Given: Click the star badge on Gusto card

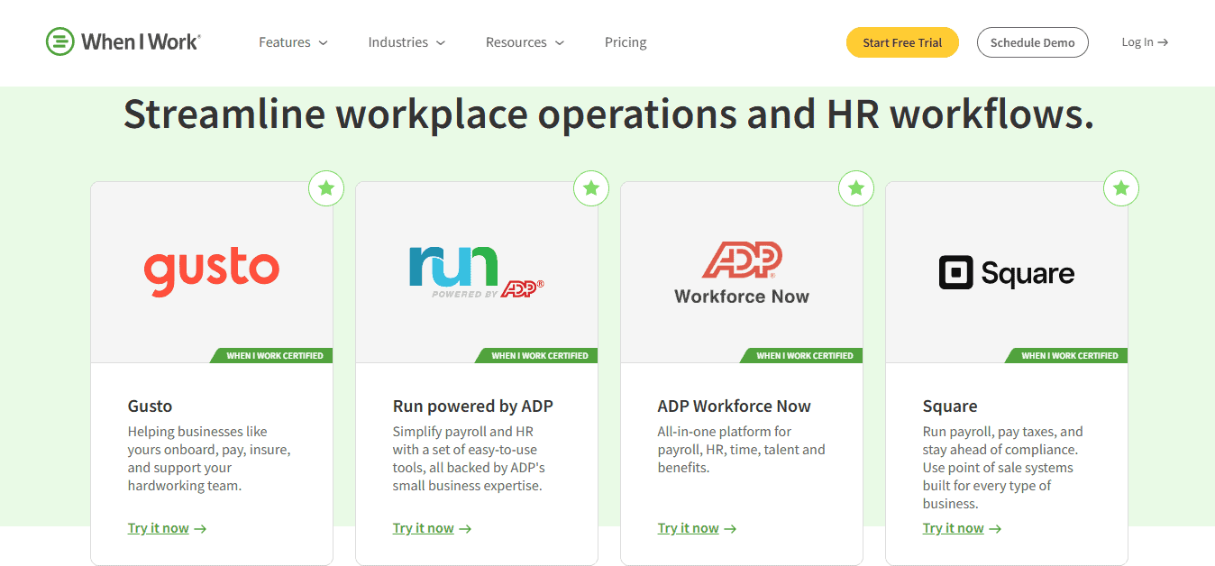Looking at the screenshot, I should point(326,188).
